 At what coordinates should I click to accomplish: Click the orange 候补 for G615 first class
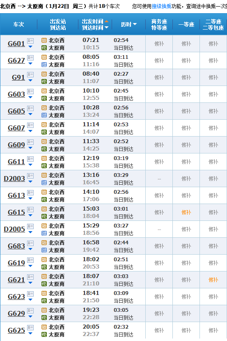(x=186, y=212)
